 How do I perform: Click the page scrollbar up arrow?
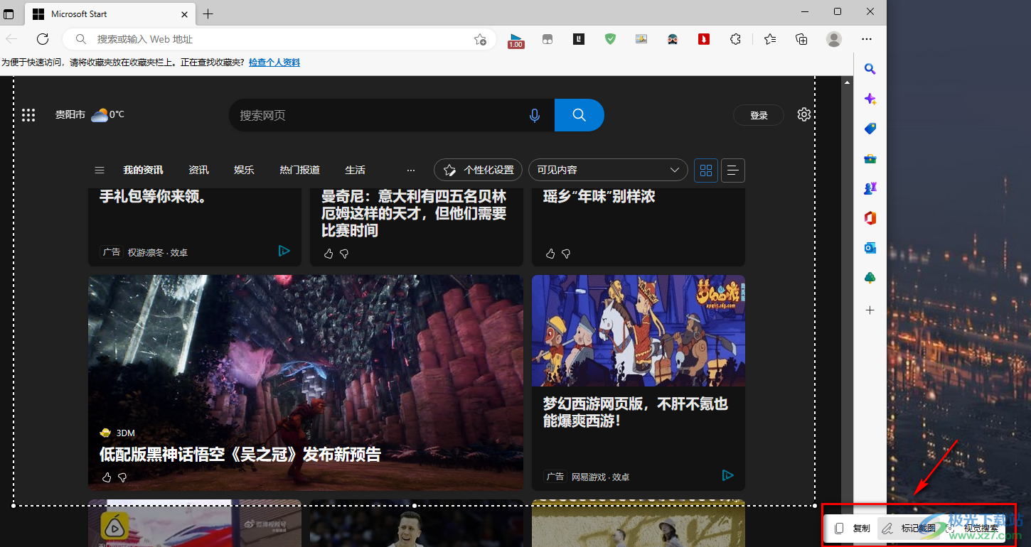coord(846,82)
